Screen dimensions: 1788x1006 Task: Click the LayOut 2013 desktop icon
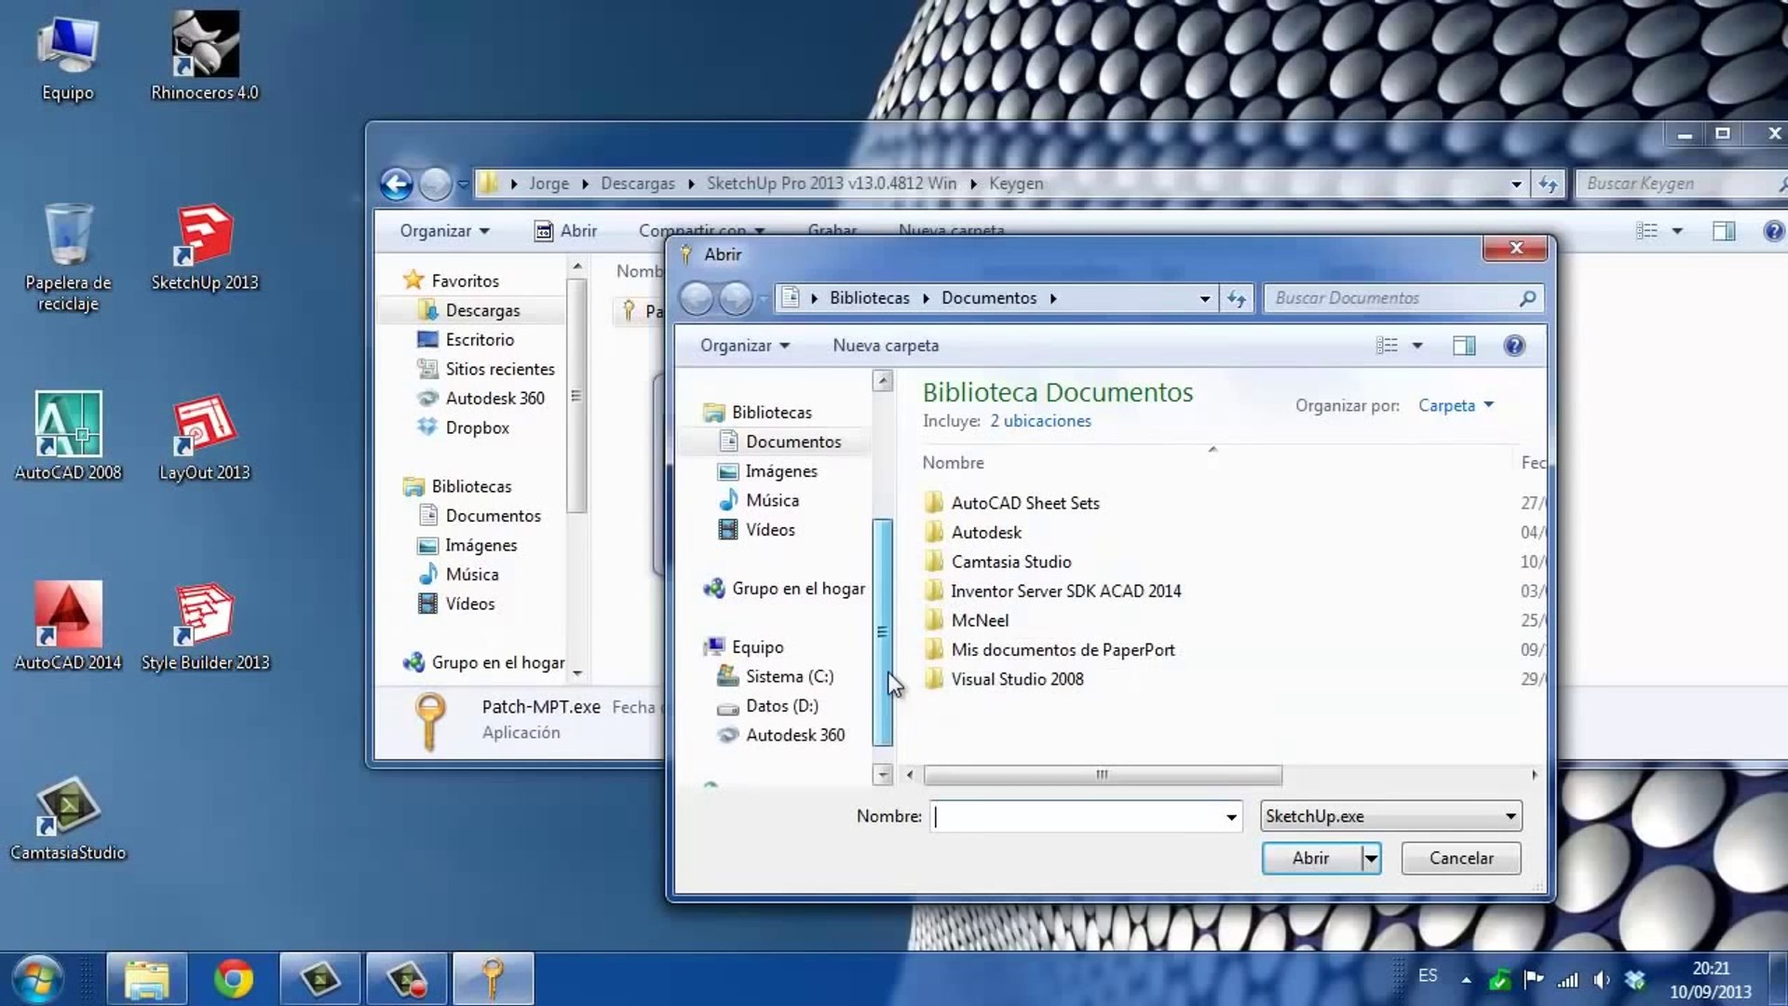(x=205, y=428)
